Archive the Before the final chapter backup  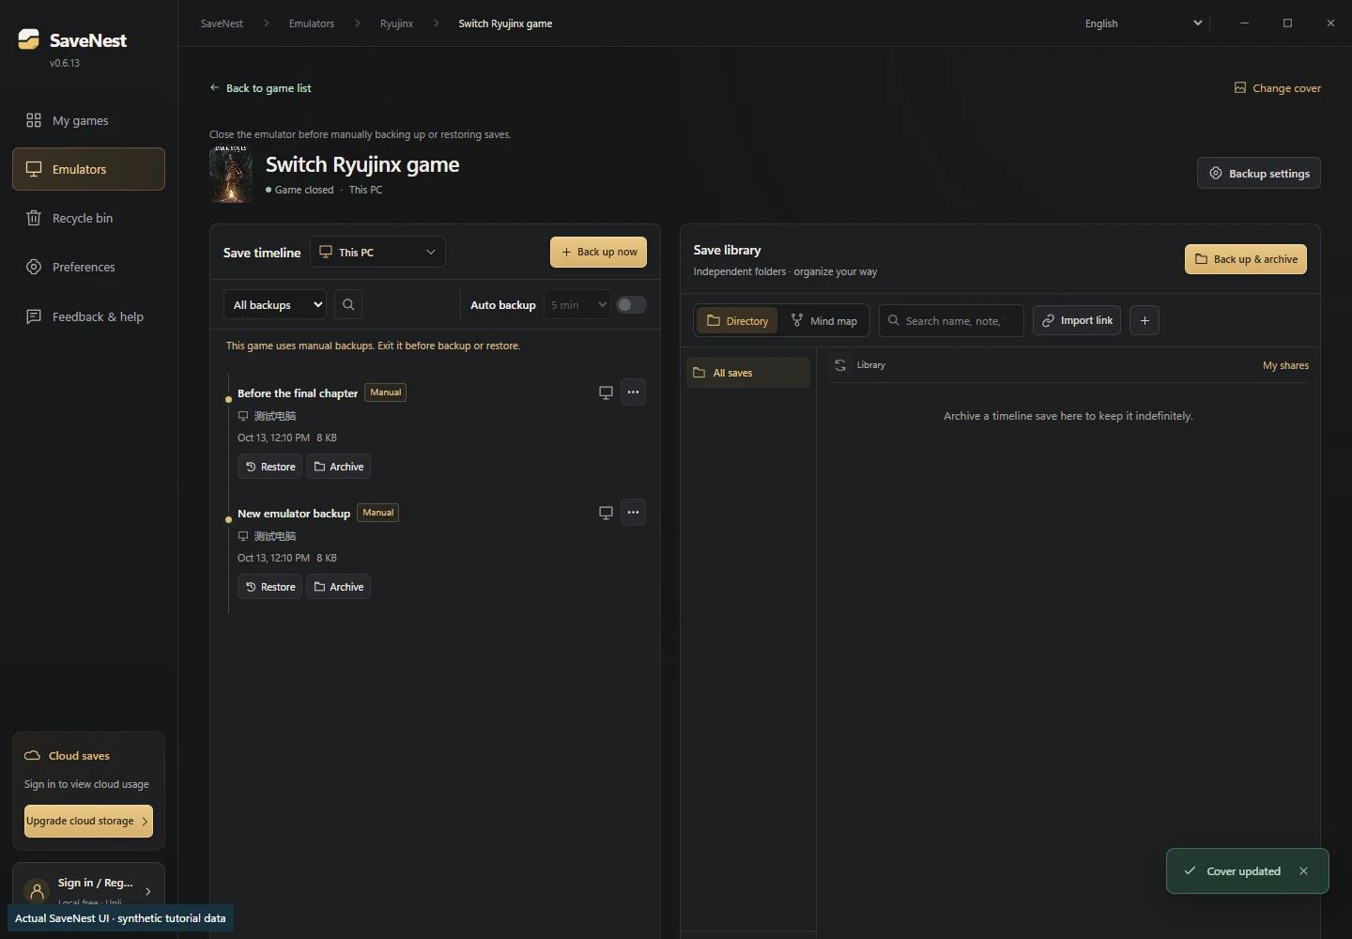(x=338, y=467)
